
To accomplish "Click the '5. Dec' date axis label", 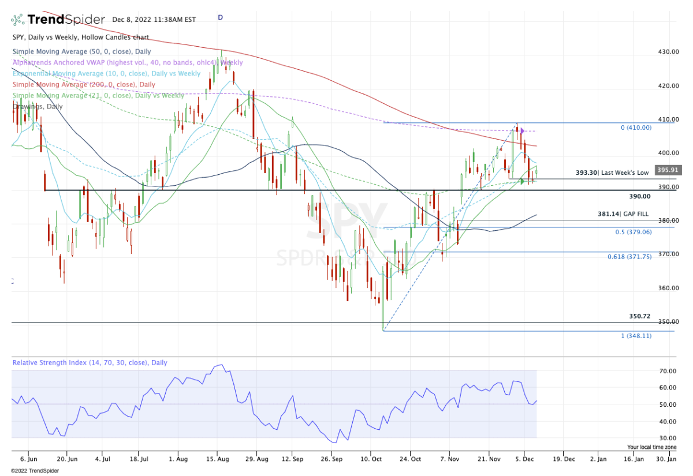I will (524, 460).
